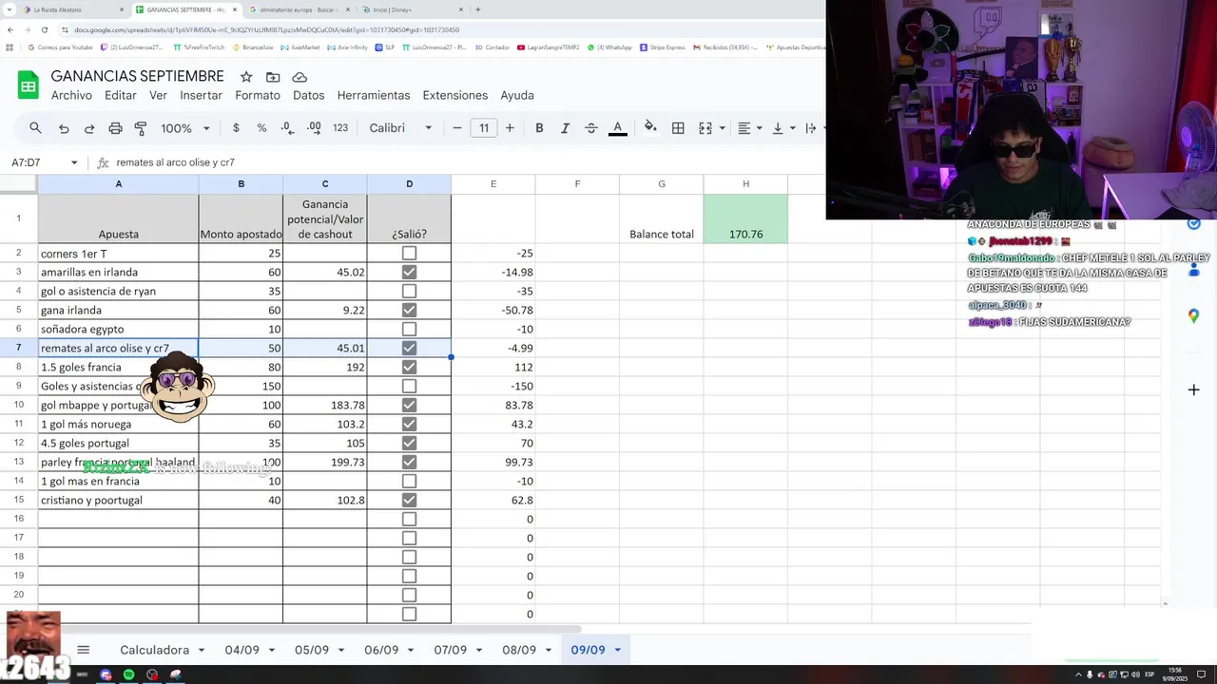
Task: Open the Archivo menu
Action: pyautogui.click(x=71, y=95)
